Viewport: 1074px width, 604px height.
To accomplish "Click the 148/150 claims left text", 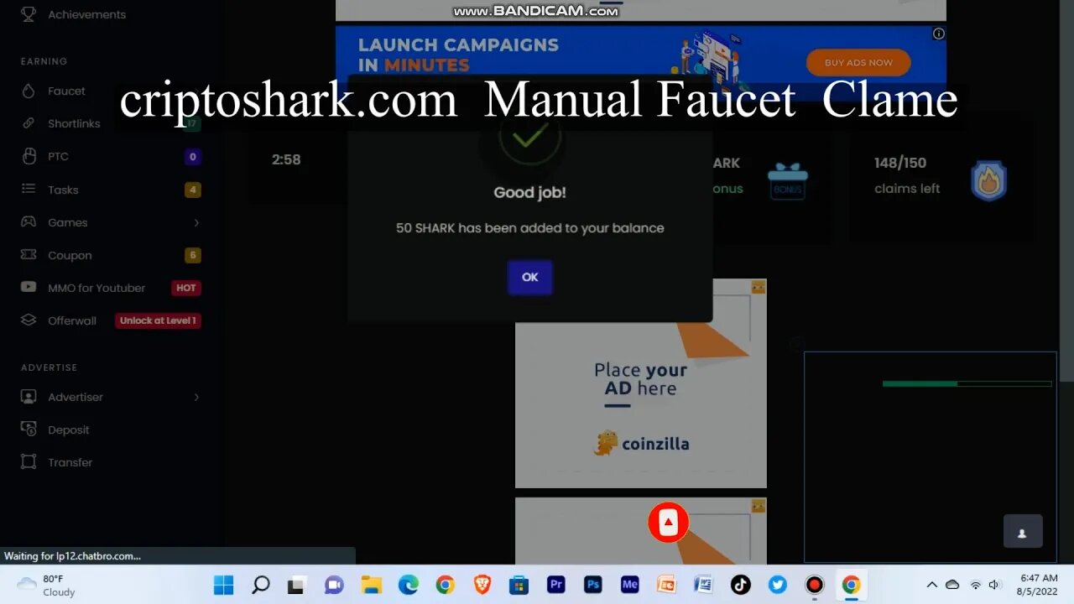I will click(907, 175).
